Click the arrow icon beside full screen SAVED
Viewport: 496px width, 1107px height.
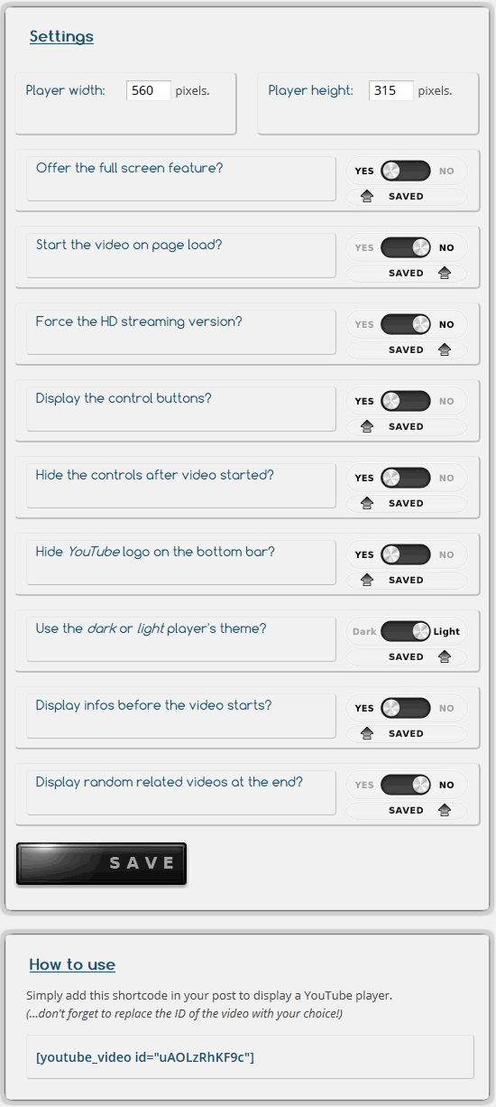[367, 196]
